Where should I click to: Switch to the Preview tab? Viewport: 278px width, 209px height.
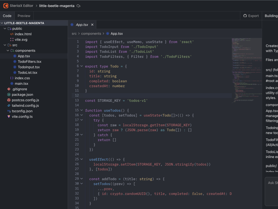pos(24,16)
